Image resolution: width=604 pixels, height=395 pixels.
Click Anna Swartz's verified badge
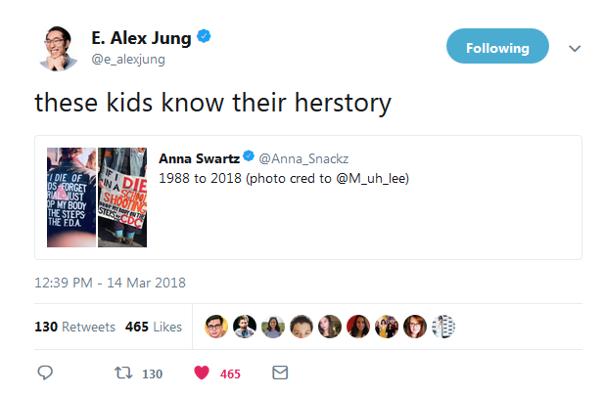point(249,156)
